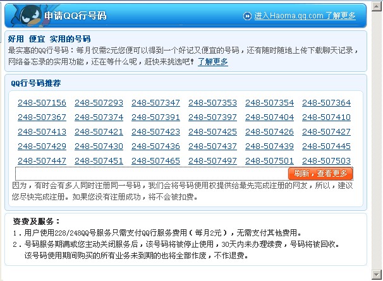Viewport: 383px width, 281px height.
Task: Open number link 248-507437
Action: 212,146
